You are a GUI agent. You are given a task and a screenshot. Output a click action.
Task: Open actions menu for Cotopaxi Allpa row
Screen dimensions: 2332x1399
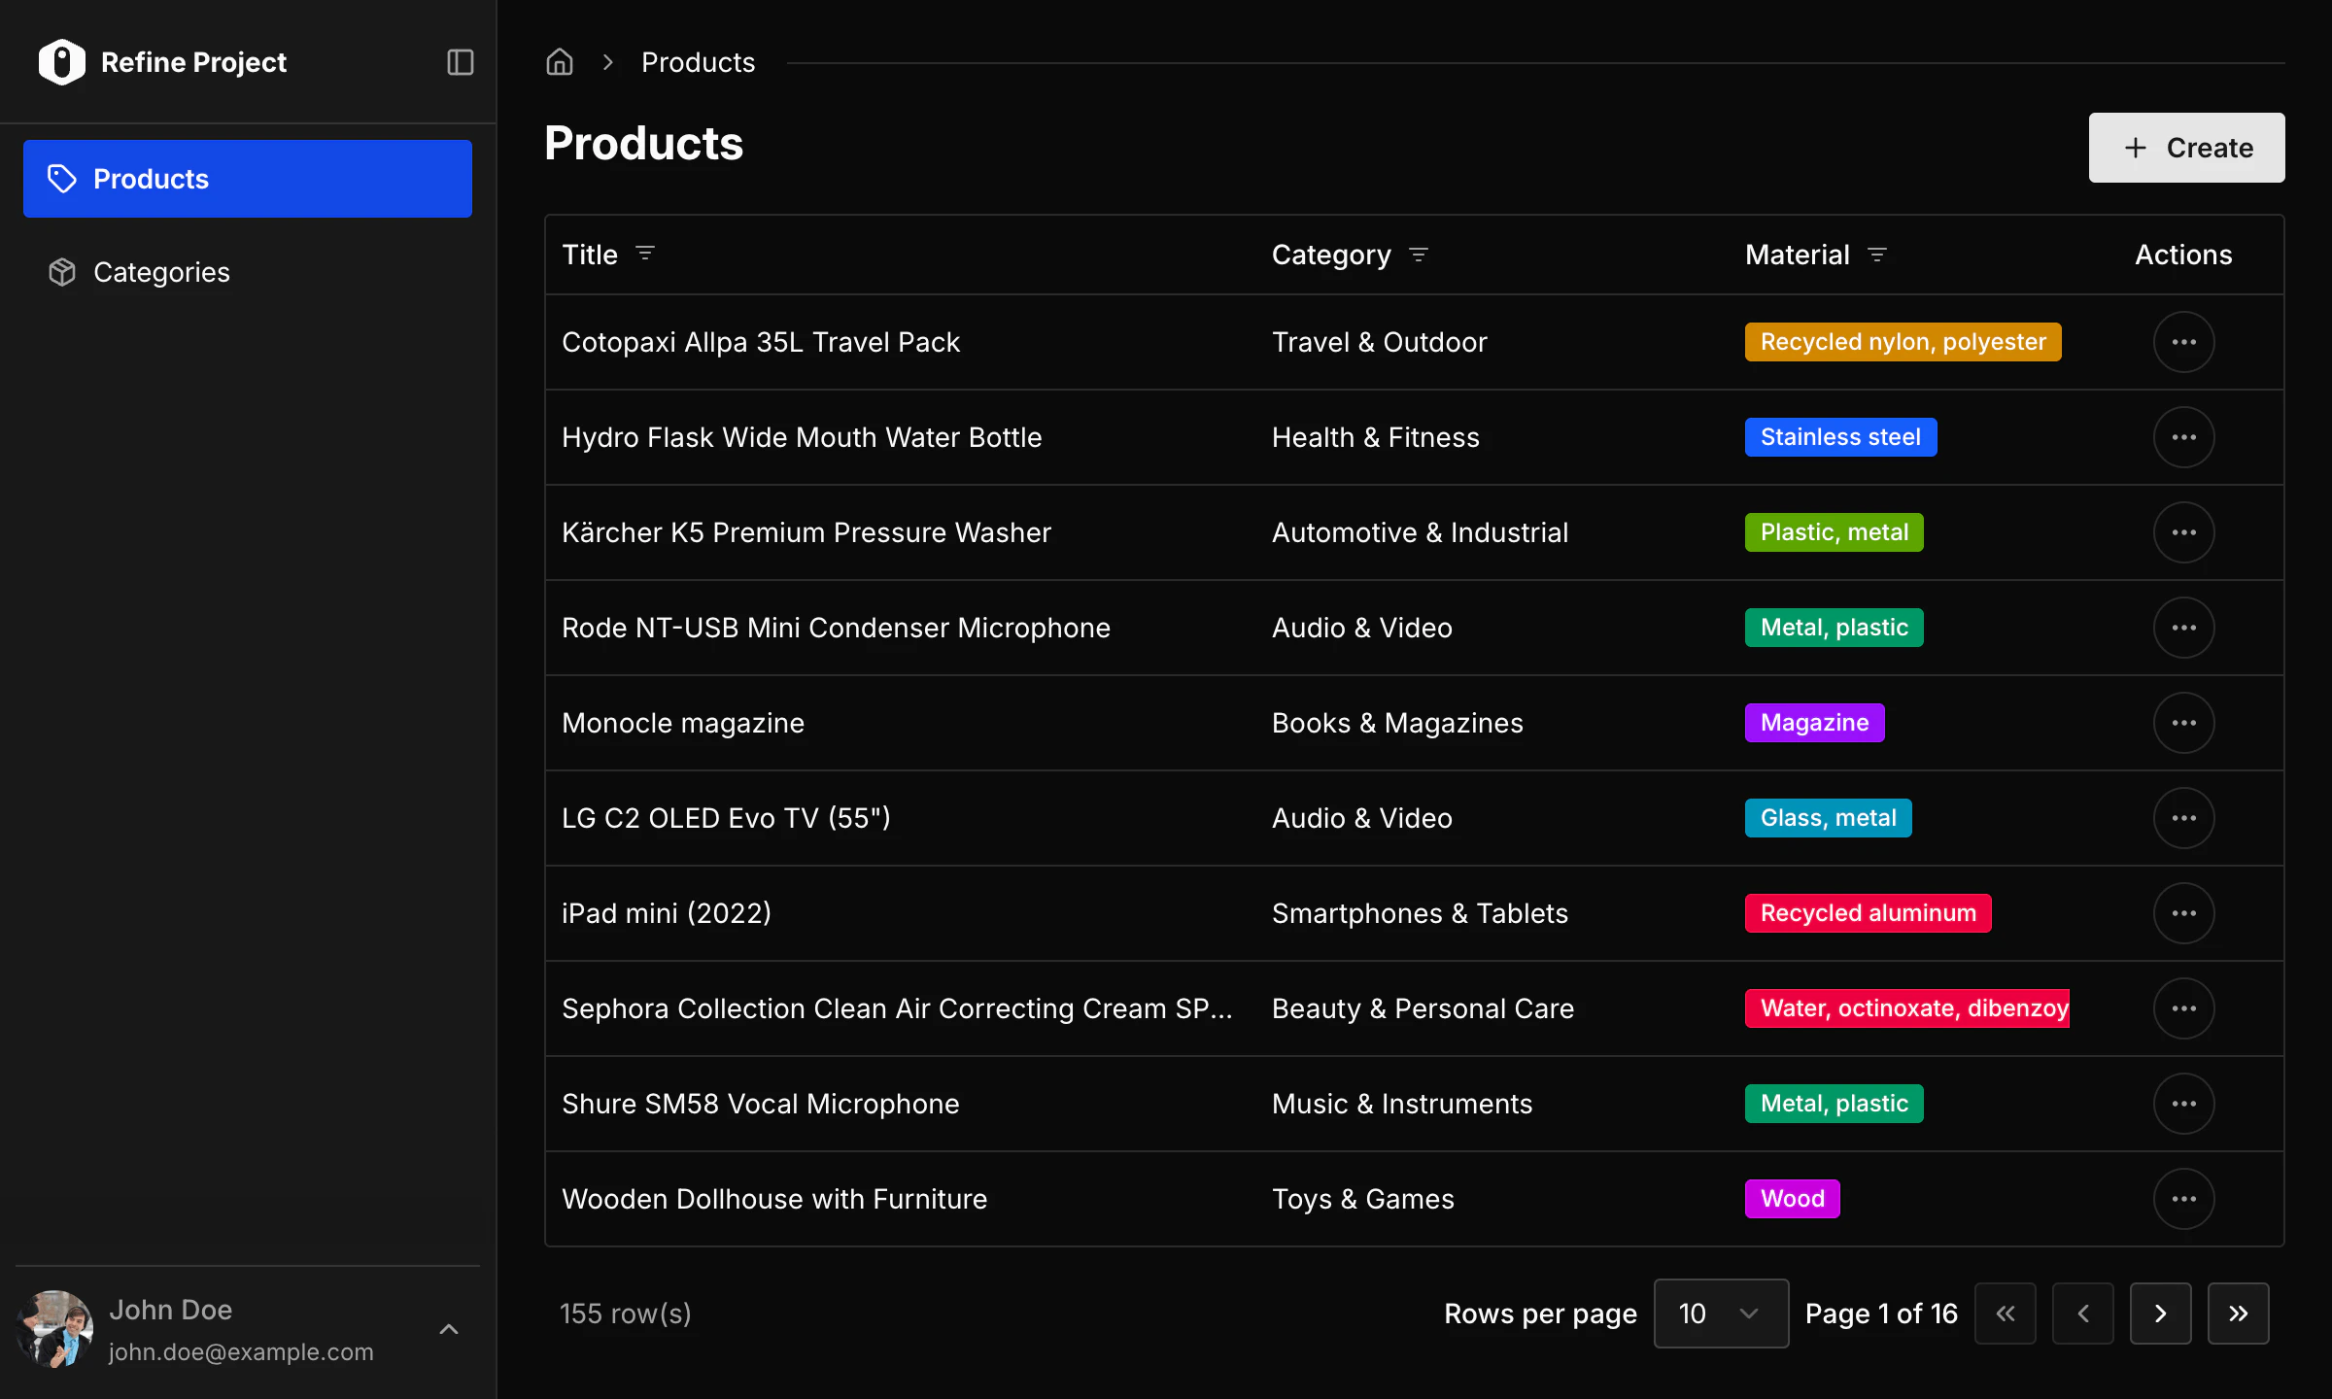click(2183, 342)
